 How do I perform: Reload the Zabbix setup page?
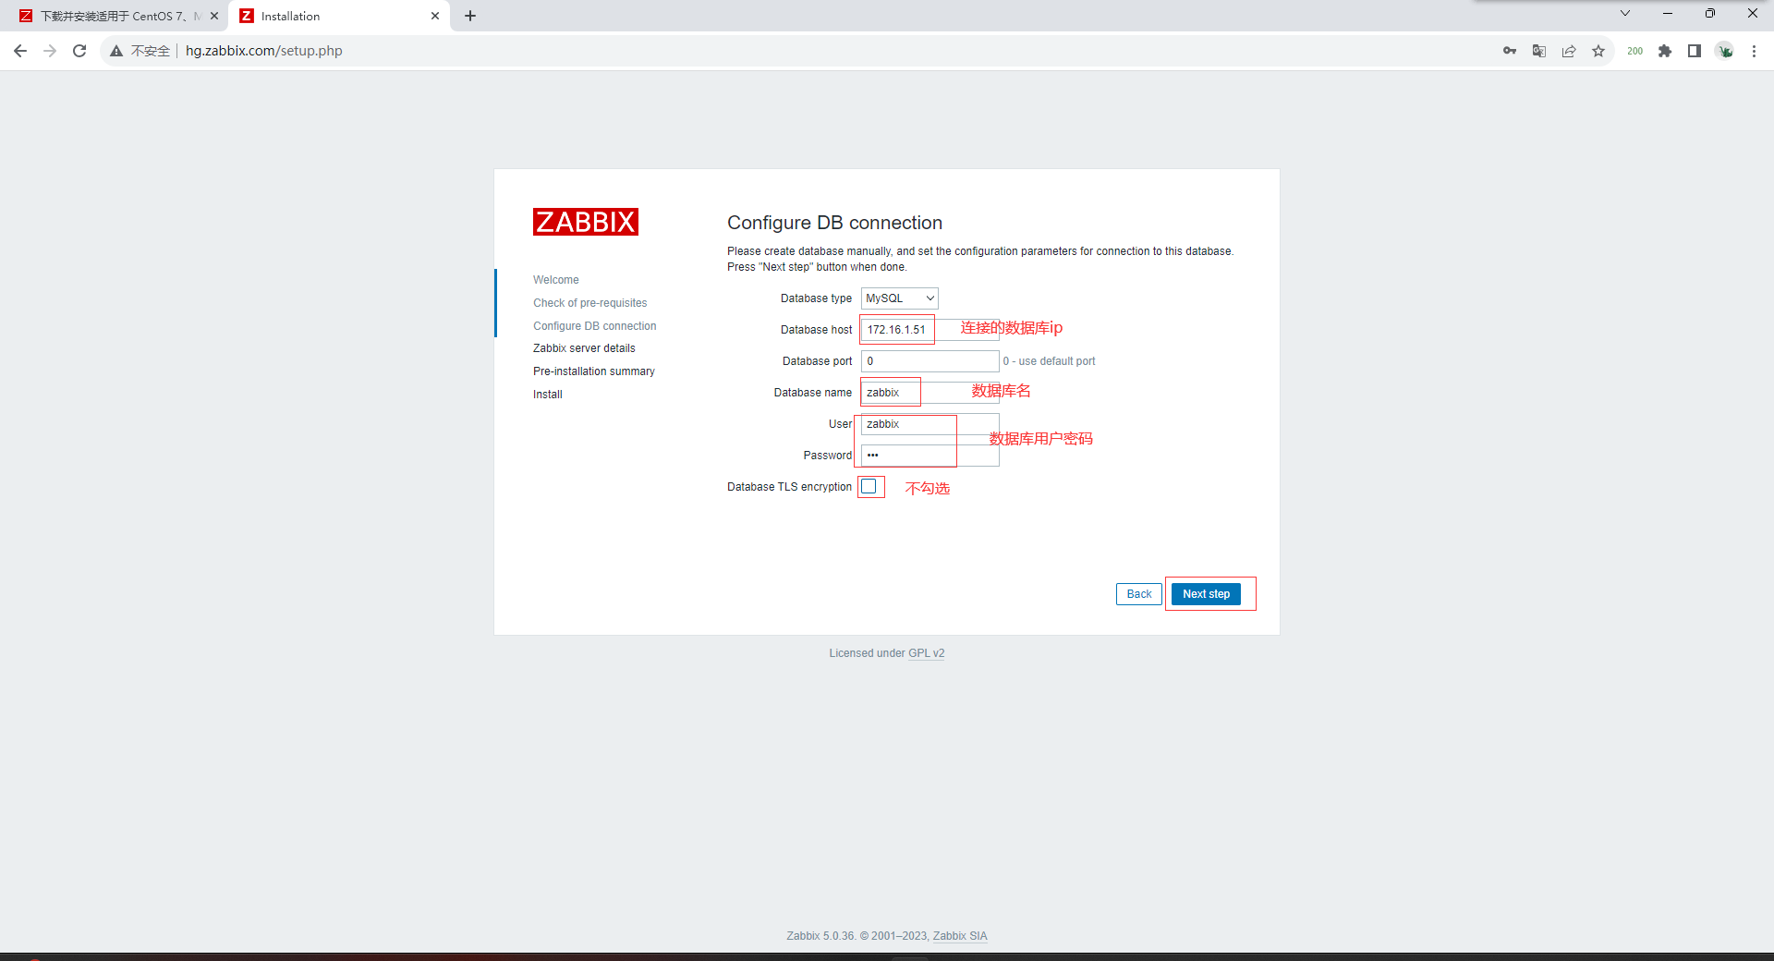(x=79, y=51)
